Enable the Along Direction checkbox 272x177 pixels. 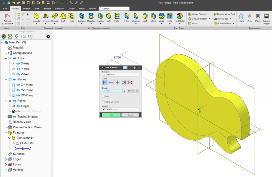pos(103,102)
